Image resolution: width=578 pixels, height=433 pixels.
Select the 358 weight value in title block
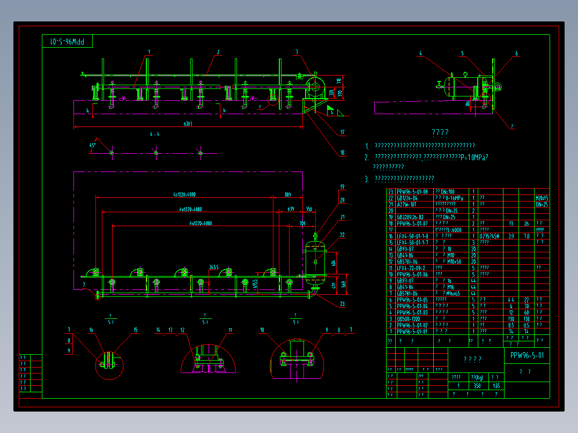click(477, 386)
